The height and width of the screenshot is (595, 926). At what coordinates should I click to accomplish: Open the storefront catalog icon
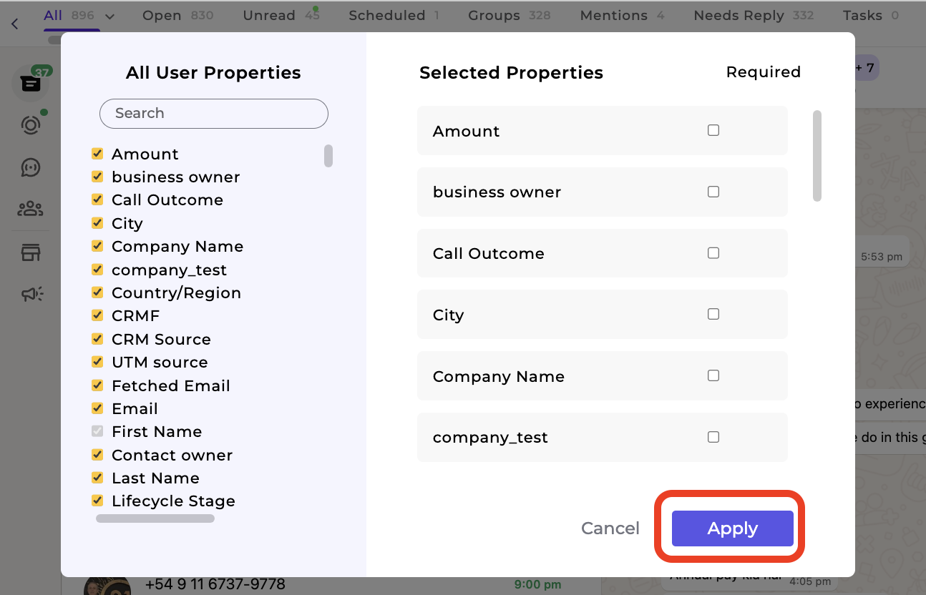point(30,252)
